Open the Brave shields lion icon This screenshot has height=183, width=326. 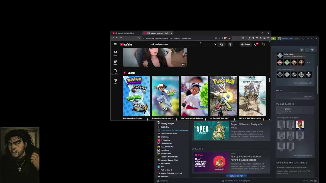[x=225, y=38]
